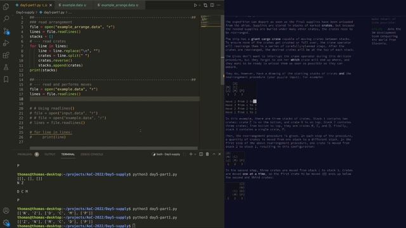Click the 'crates.reverse()' code line
This screenshot has width=406, height=228.
[55, 61]
